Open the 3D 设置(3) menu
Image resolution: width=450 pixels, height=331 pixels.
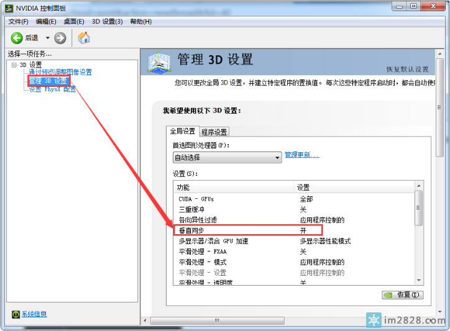(107, 22)
